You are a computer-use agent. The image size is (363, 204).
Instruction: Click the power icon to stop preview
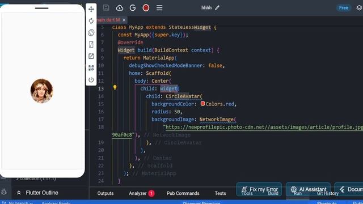[x=91, y=80]
